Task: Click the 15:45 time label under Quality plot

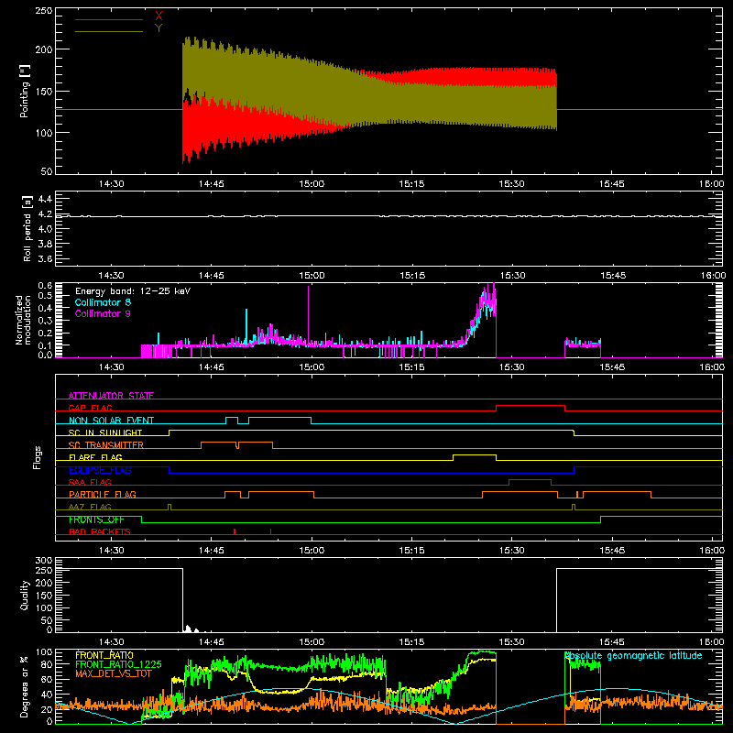Action: pos(612,642)
